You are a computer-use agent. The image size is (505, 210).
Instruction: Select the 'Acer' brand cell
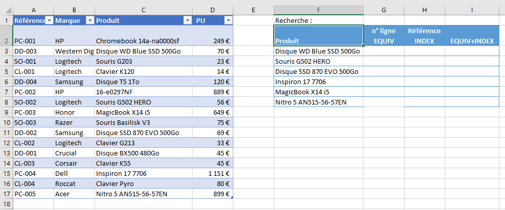click(75, 194)
